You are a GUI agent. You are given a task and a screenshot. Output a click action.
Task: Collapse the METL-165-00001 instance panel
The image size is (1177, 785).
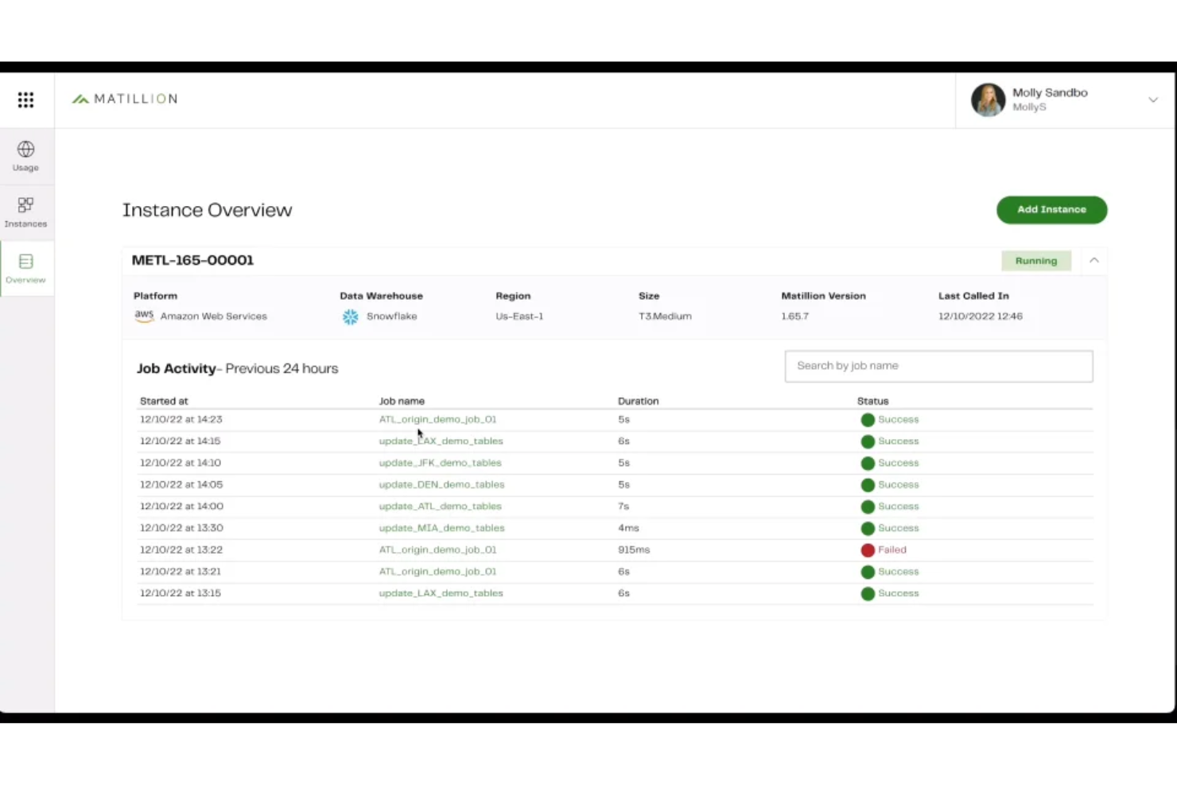1094,260
